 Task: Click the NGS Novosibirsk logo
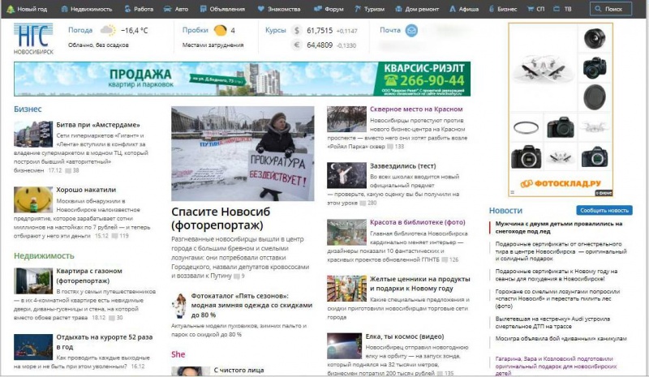coord(32,38)
